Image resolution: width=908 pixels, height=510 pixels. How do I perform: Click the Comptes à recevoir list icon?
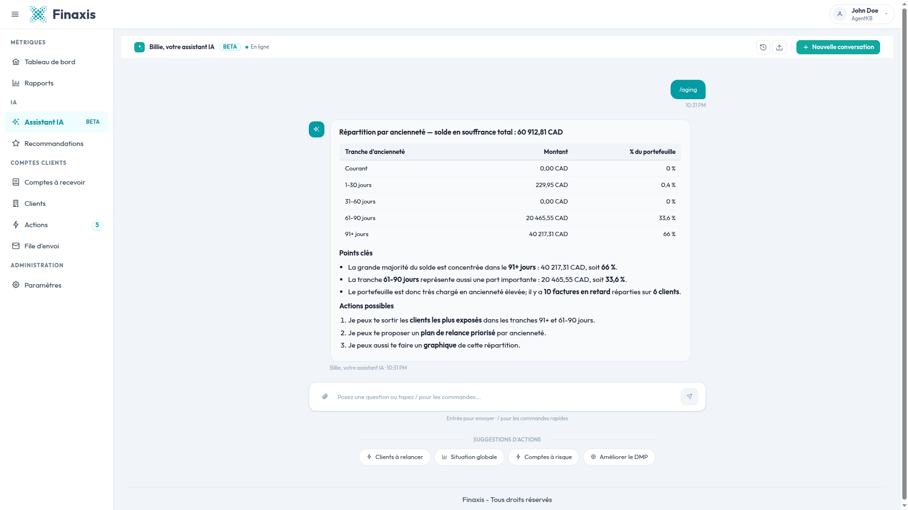16,182
